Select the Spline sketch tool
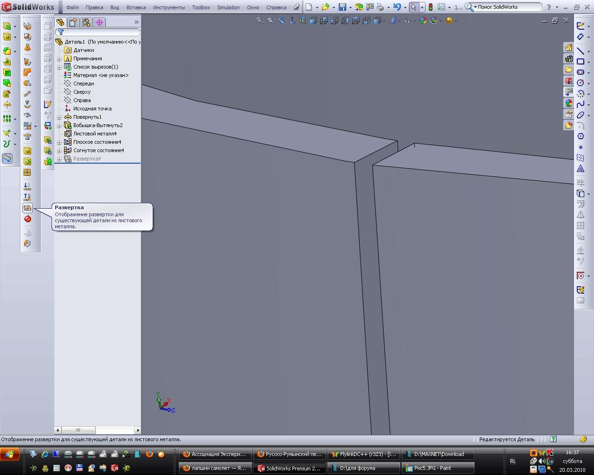The image size is (594, 475). click(581, 104)
